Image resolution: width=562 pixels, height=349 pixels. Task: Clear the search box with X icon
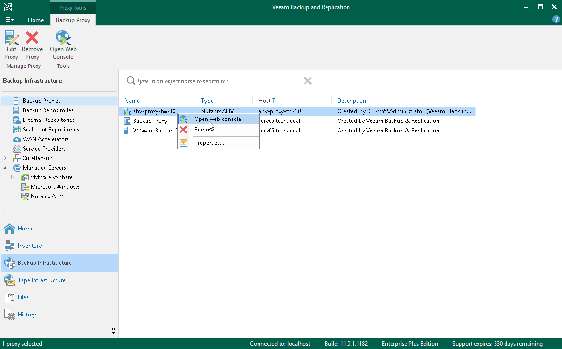[x=307, y=81]
